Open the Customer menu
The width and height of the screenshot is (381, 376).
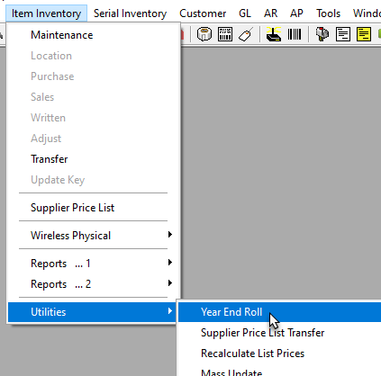click(203, 13)
